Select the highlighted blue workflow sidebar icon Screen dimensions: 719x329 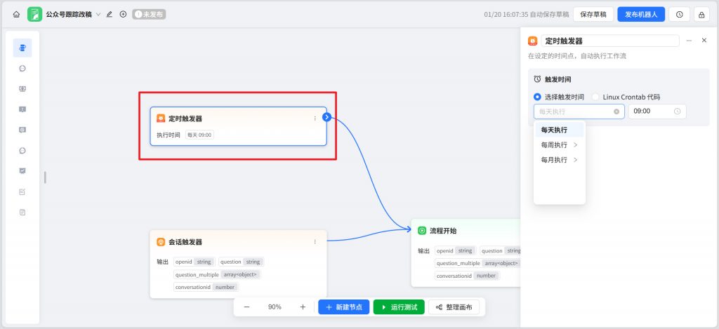[22, 48]
